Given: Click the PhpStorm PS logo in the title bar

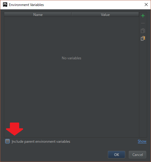Looking at the screenshot, I should tap(5, 5).
